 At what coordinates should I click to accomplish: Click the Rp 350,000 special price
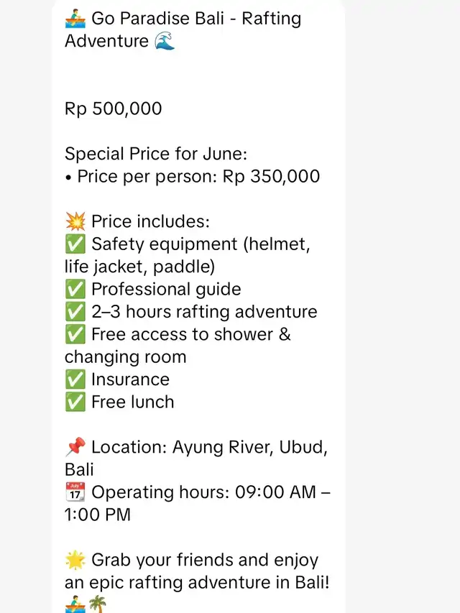(271, 176)
